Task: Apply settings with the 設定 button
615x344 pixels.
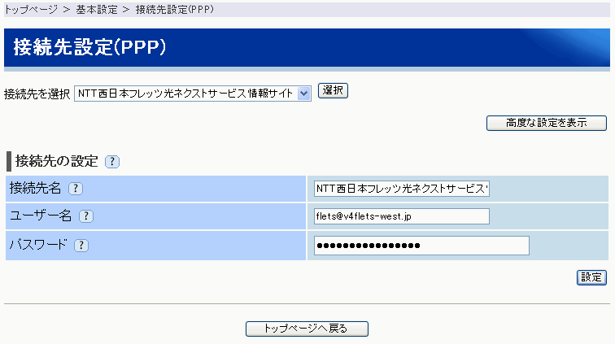Action: click(591, 277)
